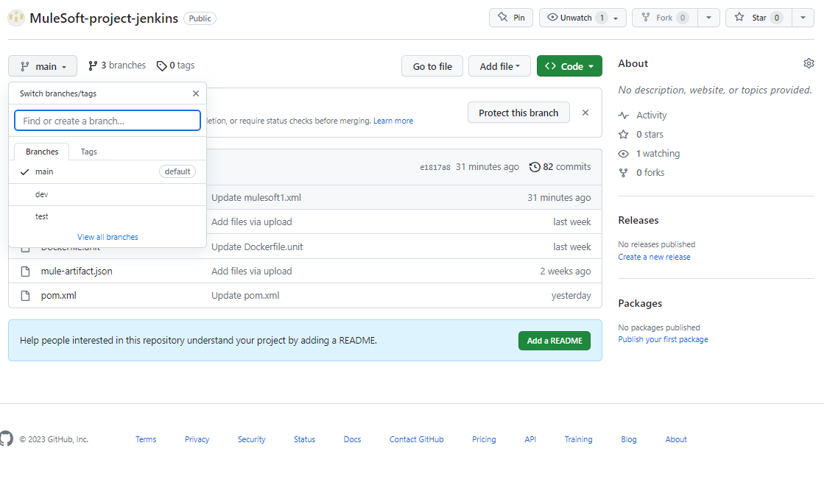Pin the MuleSoft-project-jenkins repository
827x479 pixels.
[x=510, y=18]
